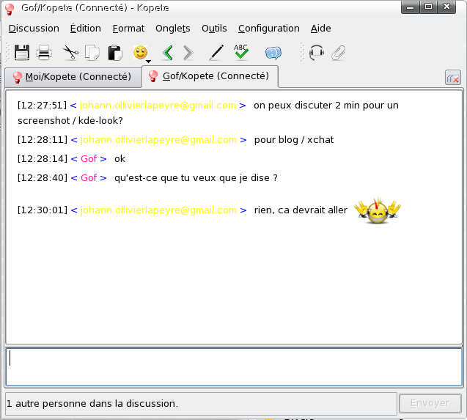Click the grey next history arrow
The height and width of the screenshot is (420, 467).
click(188, 53)
